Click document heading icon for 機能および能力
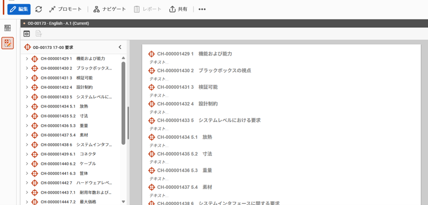The height and width of the screenshot is (205, 428). coord(151,54)
